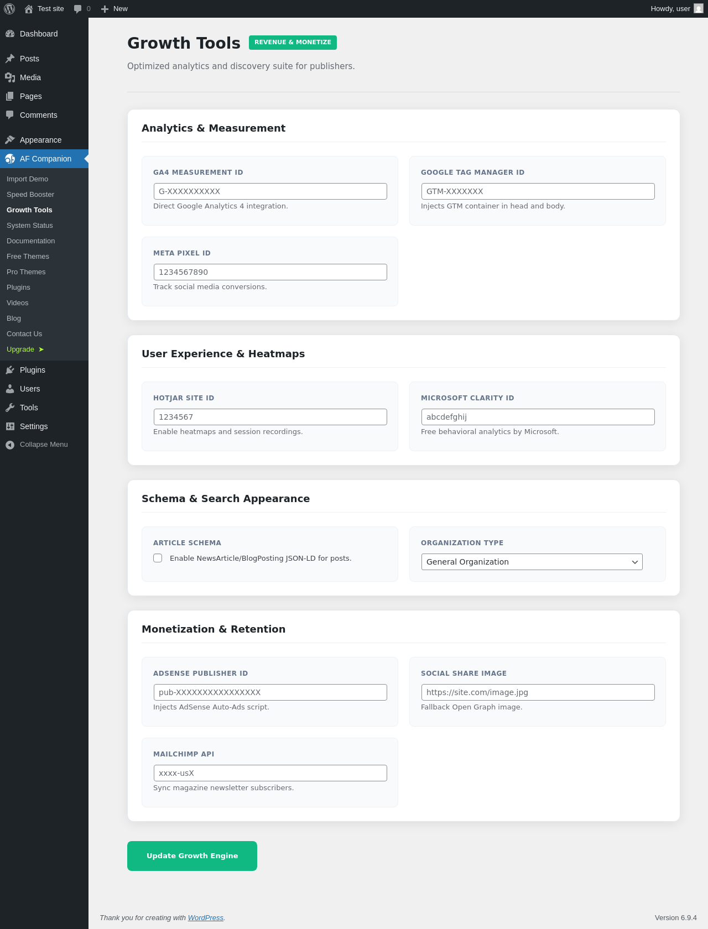This screenshot has width=708, height=929.
Task: Click the User Experience & Heatmaps heading
Action: (x=223, y=354)
